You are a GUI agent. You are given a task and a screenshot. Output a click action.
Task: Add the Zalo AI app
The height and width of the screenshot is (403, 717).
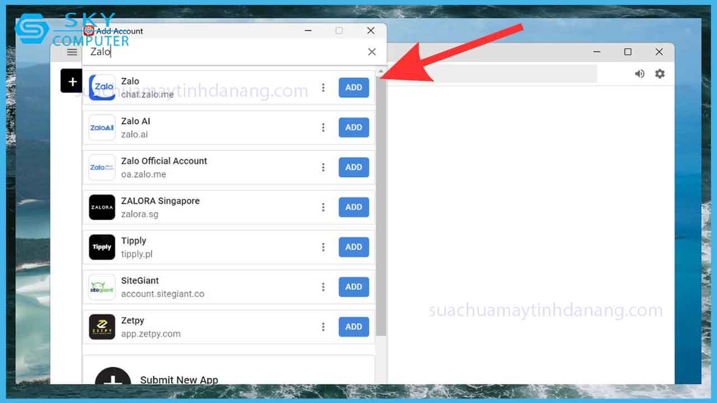point(354,128)
